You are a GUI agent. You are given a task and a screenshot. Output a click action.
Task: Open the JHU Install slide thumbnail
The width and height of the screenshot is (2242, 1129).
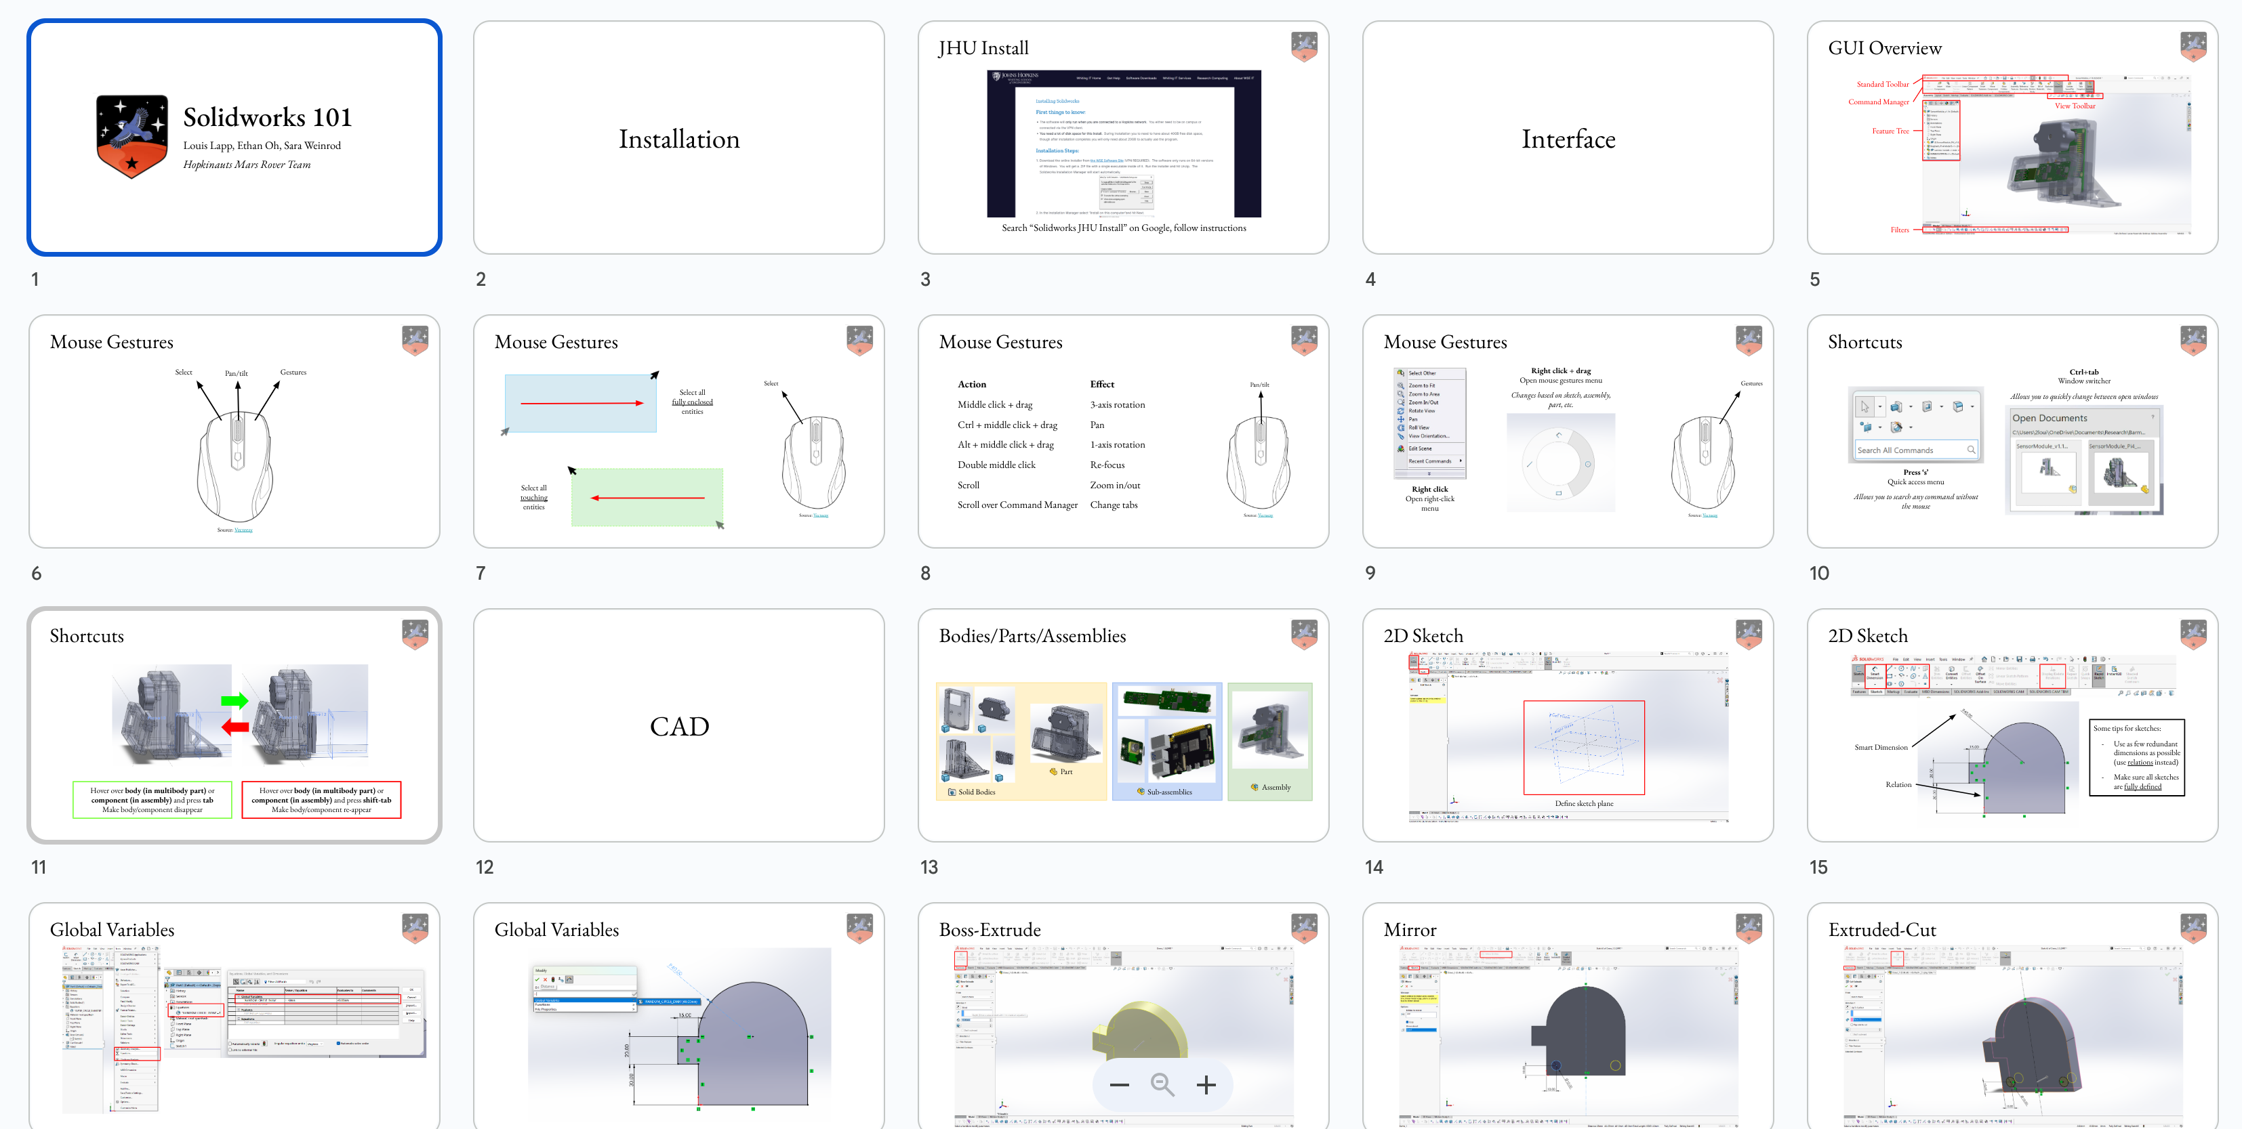point(1123,137)
